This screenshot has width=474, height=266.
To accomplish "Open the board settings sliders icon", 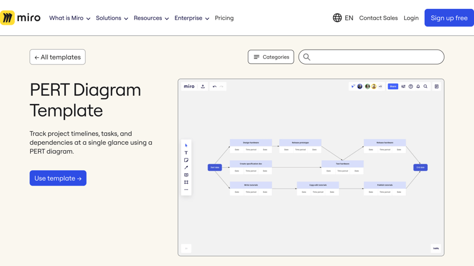I will click(x=403, y=86).
